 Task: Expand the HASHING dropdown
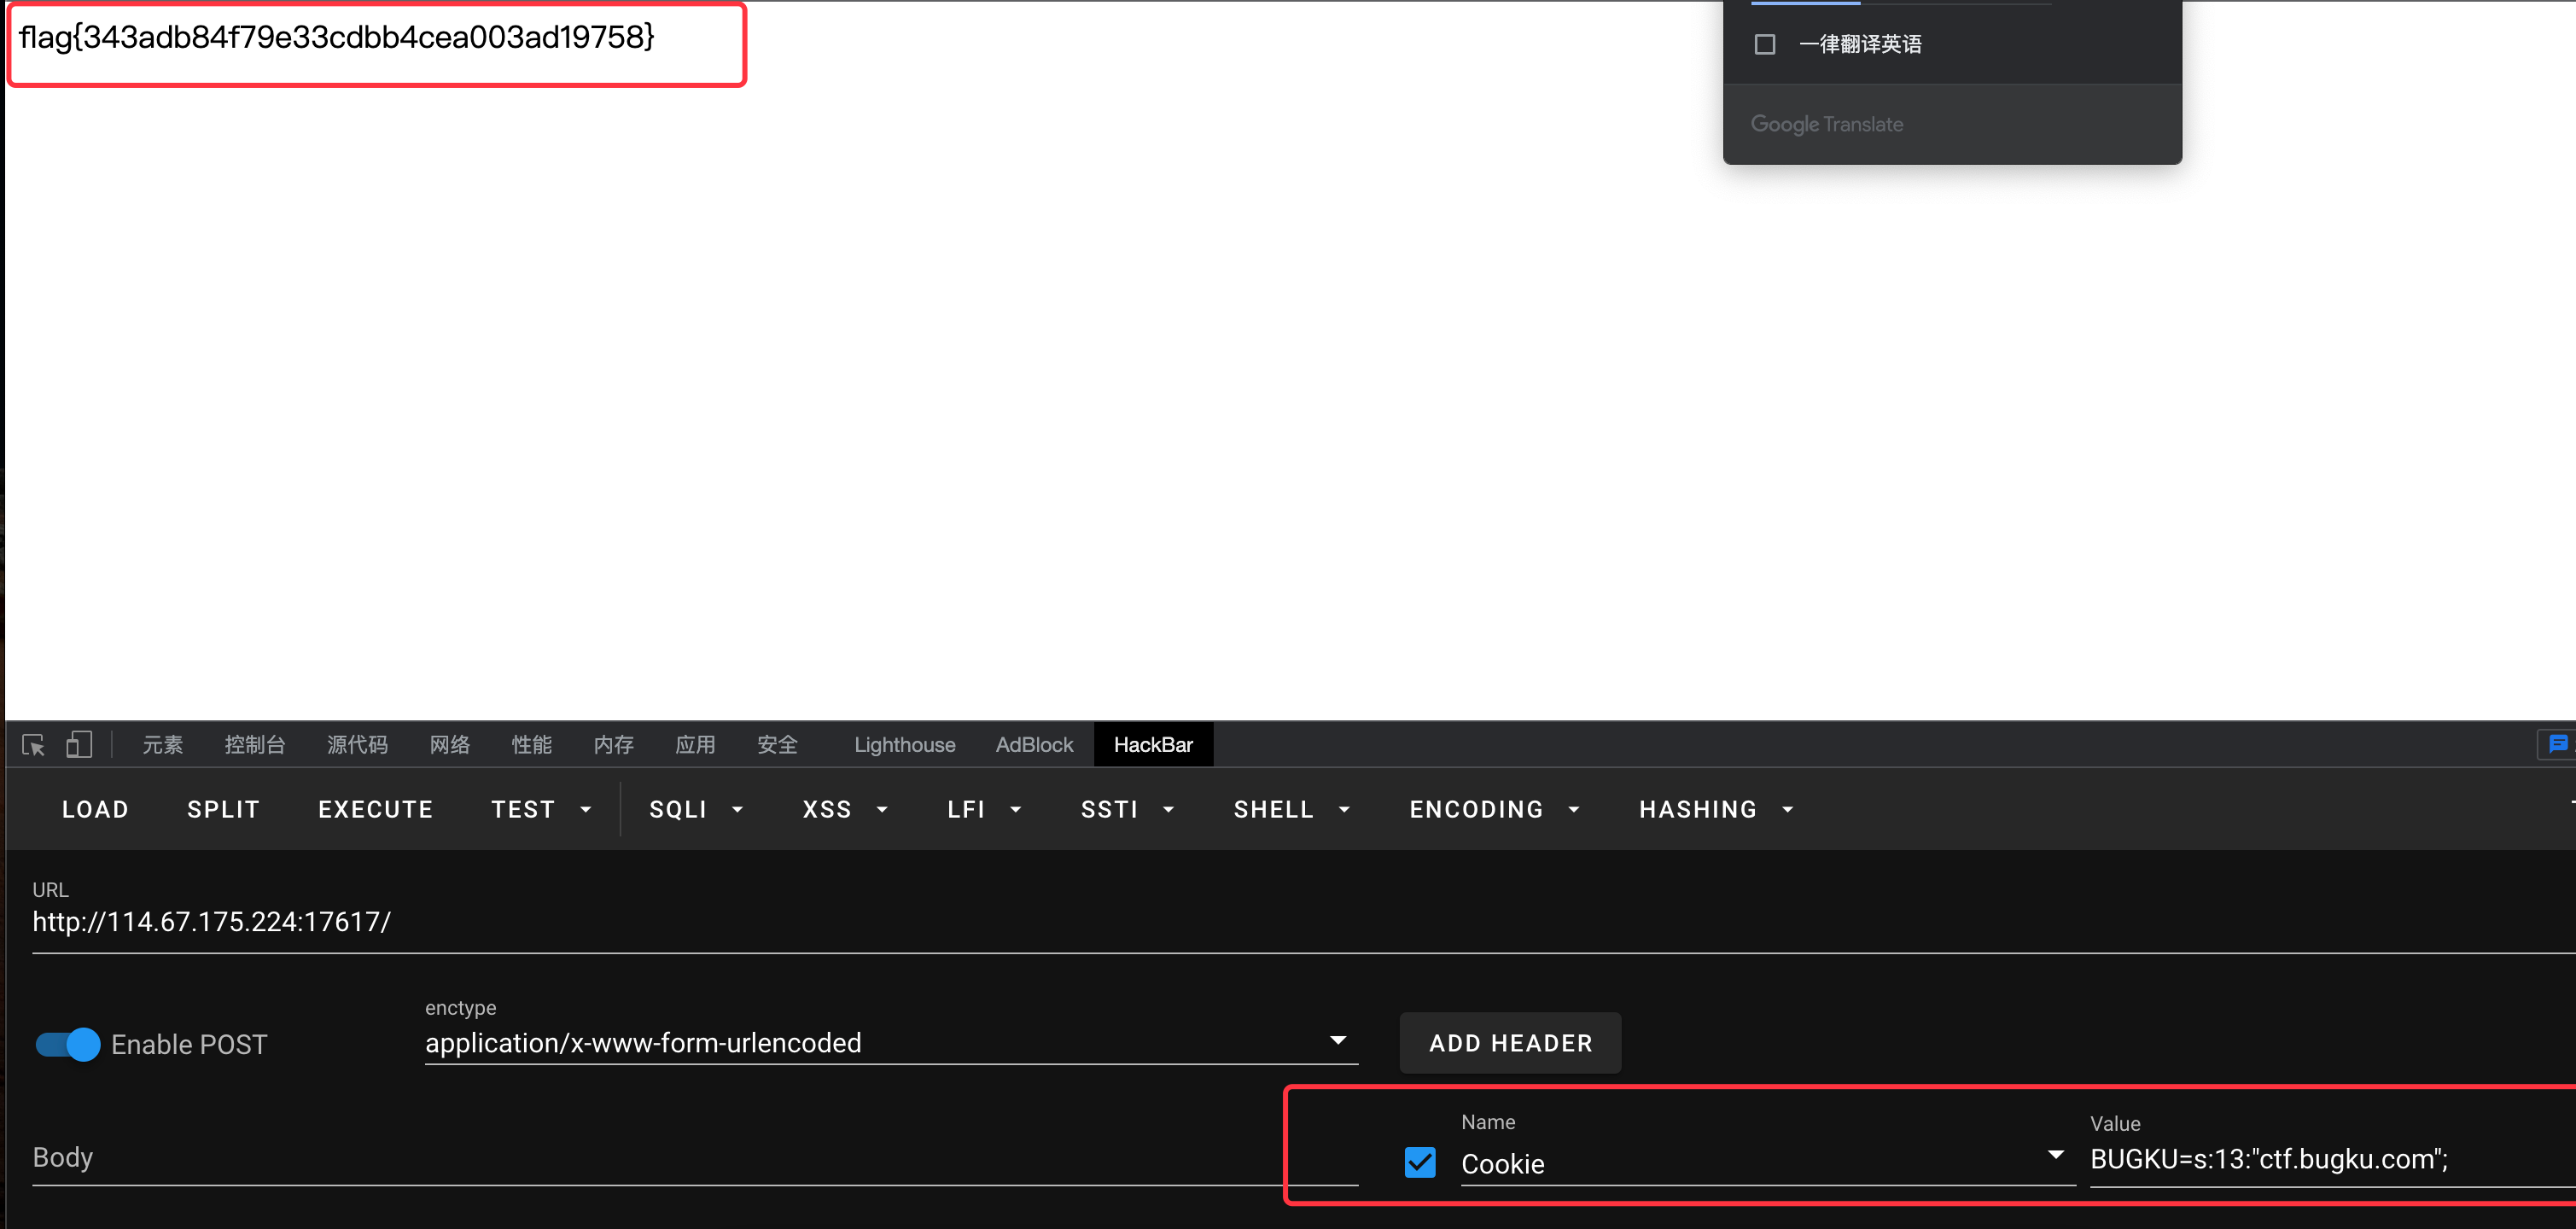click(1715, 809)
